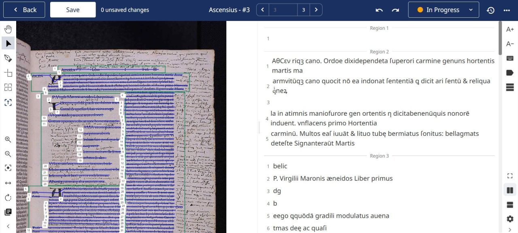Decrease the transcription font size (A−)
This screenshot has width=518, height=233.
tap(510, 44)
